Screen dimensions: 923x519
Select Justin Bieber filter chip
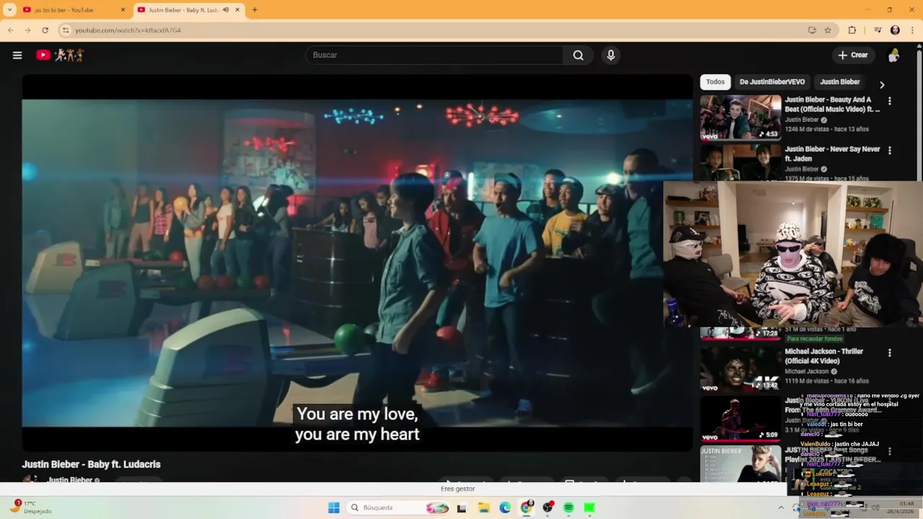pyautogui.click(x=840, y=82)
